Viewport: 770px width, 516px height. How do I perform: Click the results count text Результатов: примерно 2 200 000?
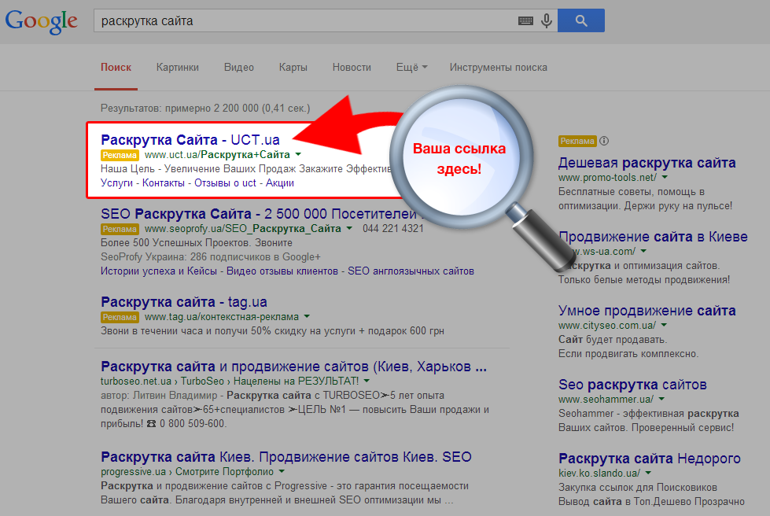[205, 108]
